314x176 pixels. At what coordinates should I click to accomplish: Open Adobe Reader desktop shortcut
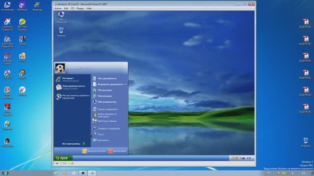pyautogui.click(x=7, y=110)
